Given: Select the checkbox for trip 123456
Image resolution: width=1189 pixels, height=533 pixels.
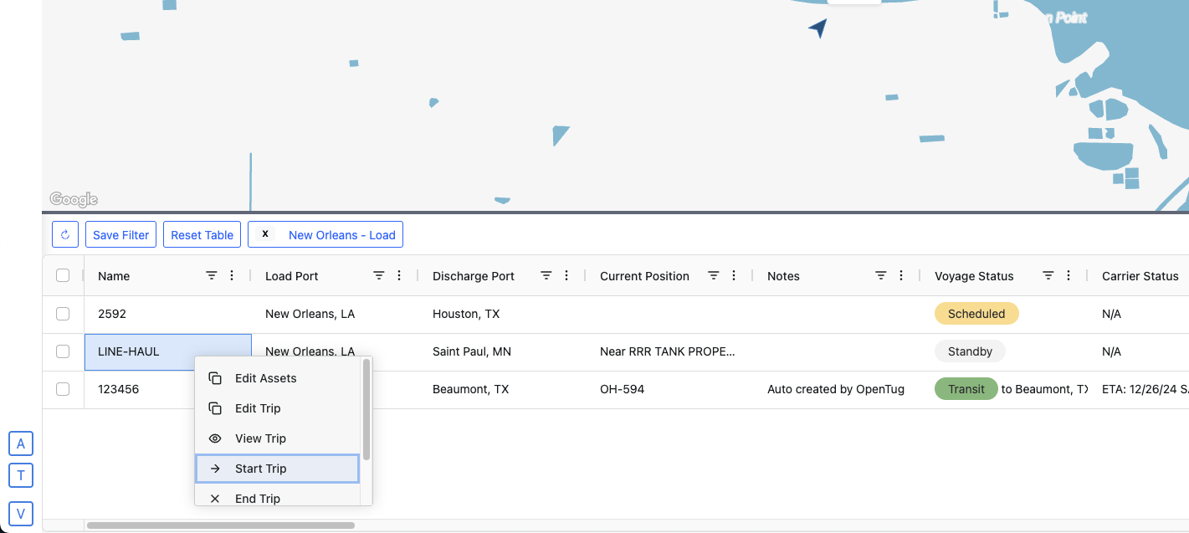Looking at the screenshot, I should (x=63, y=389).
